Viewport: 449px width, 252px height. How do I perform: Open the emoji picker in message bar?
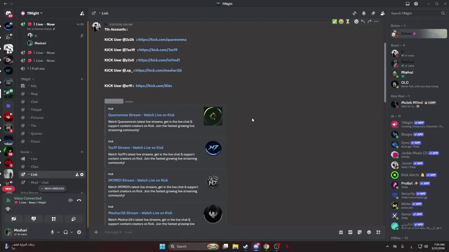click(x=369, y=232)
